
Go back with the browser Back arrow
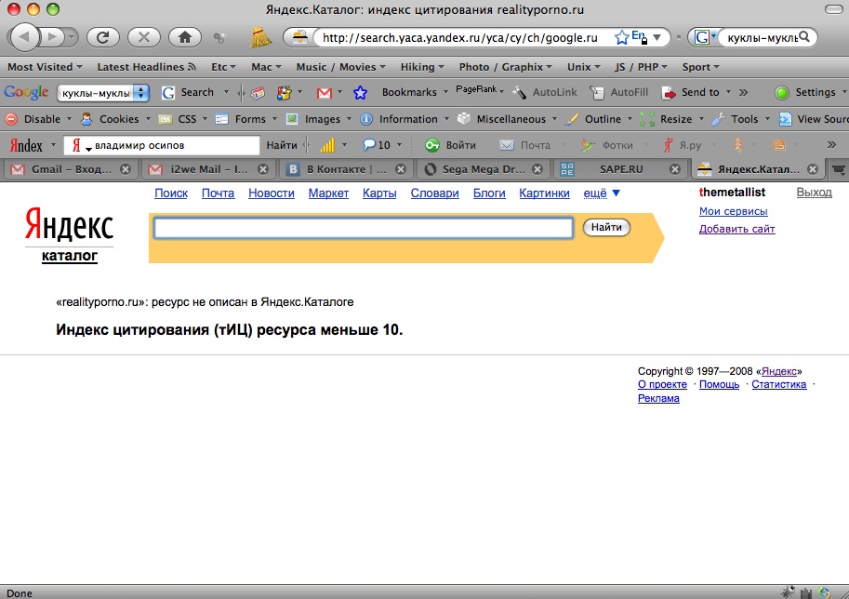tap(24, 37)
